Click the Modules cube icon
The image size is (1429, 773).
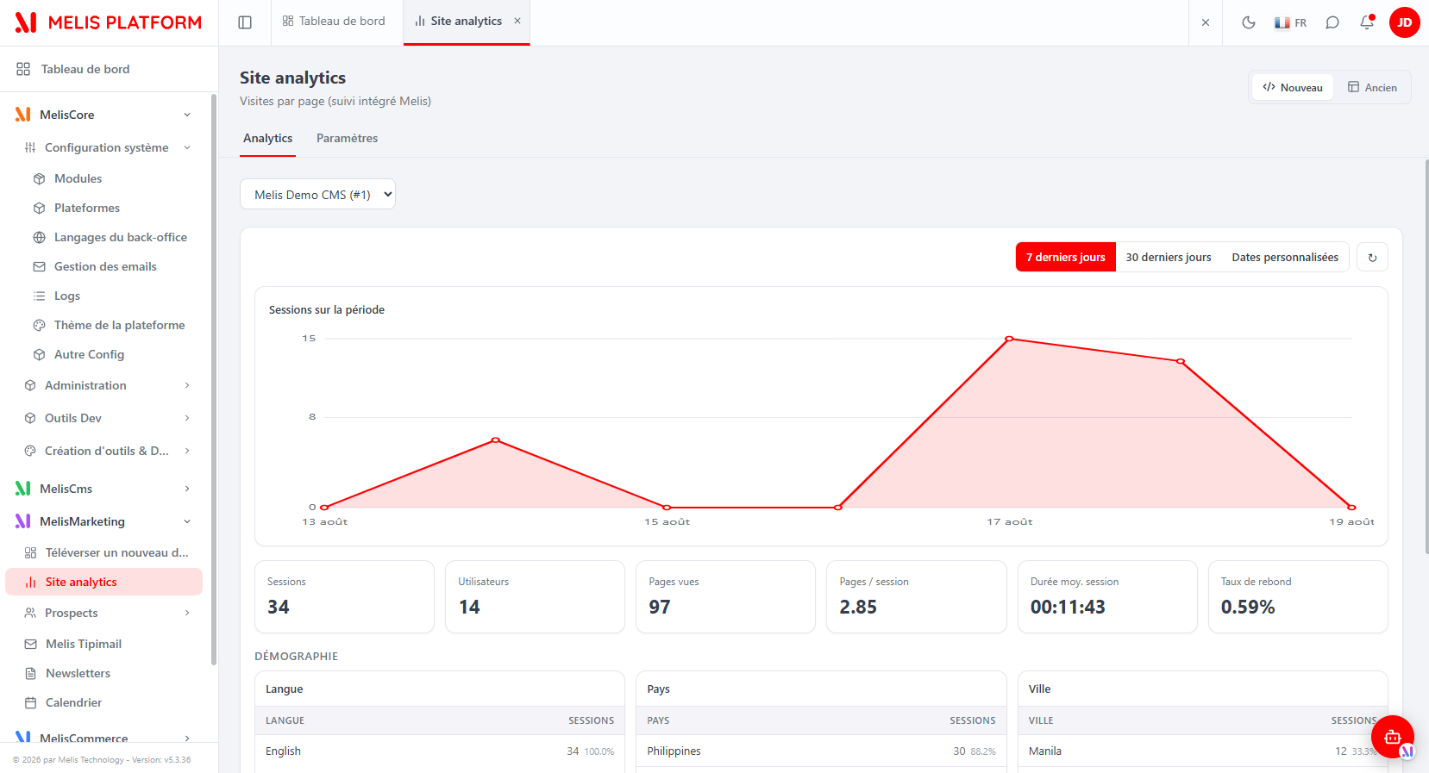39,178
